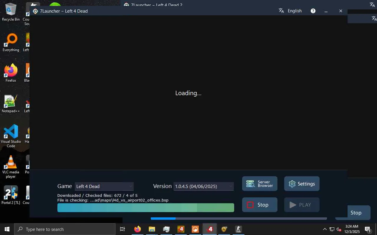The image size is (377, 235).
Task: Click the translate icon beside English
Action: 281,11
